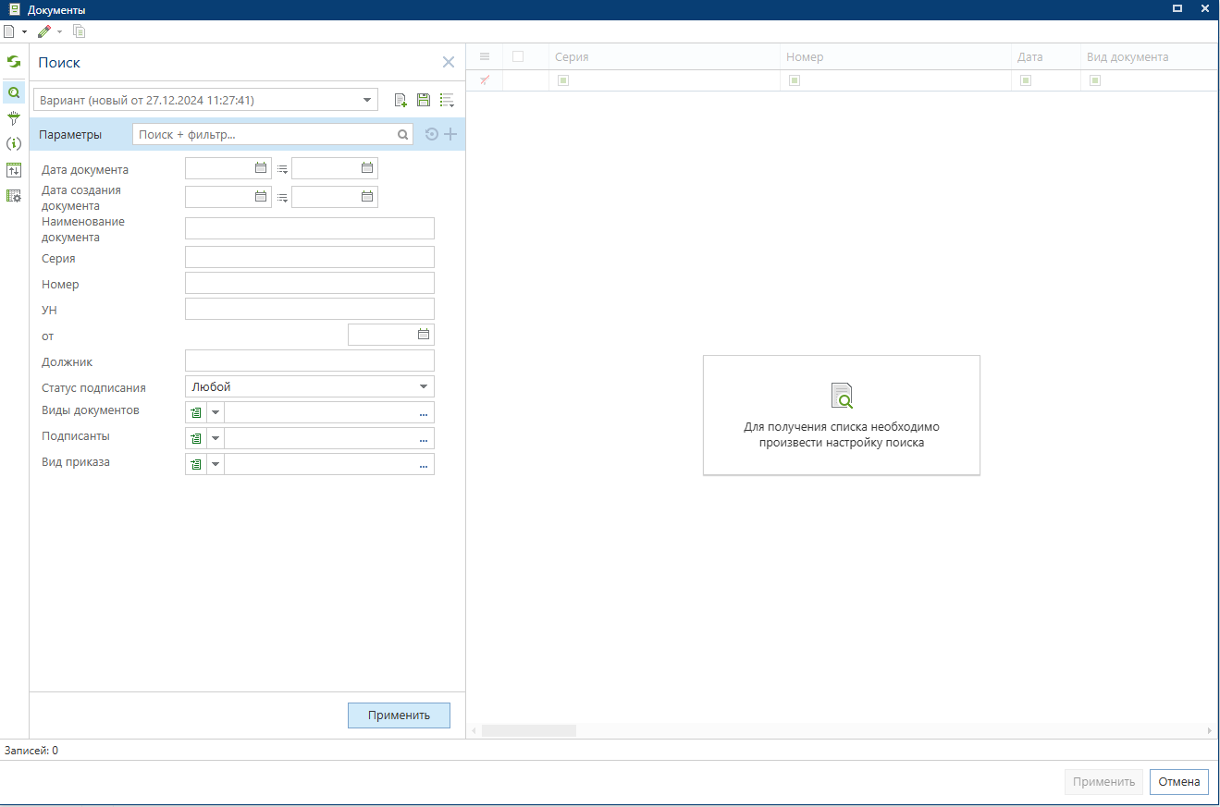
Task: Open the dropdown arrow beside new document icon
Action: click(x=24, y=31)
